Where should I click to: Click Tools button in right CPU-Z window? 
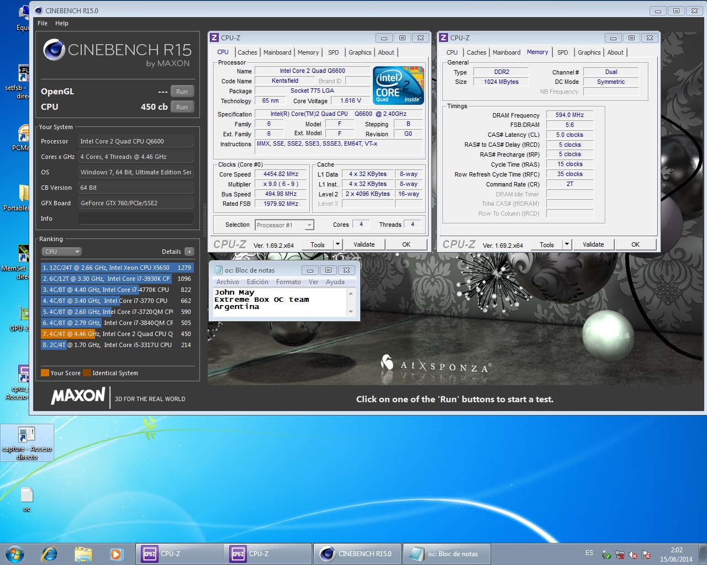[x=547, y=244]
